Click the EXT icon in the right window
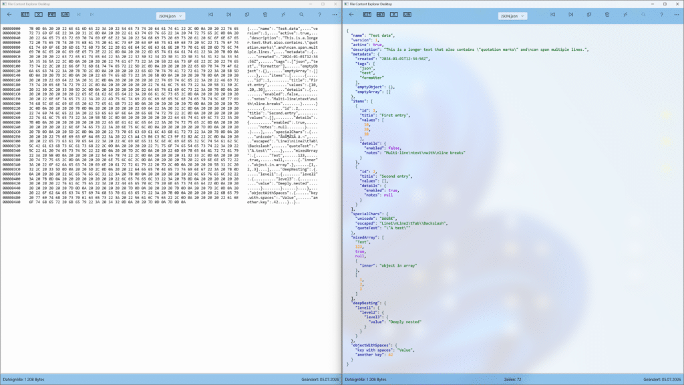 click(x=367, y=15)
